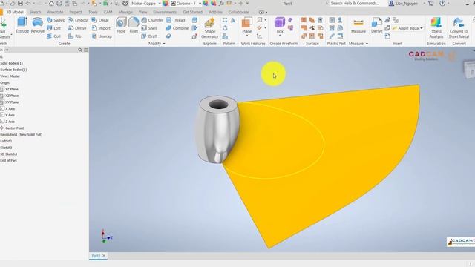This screenshot has width=475, height=267.
Task: Open the Environments ribbon tab
Action: [165, 12]
